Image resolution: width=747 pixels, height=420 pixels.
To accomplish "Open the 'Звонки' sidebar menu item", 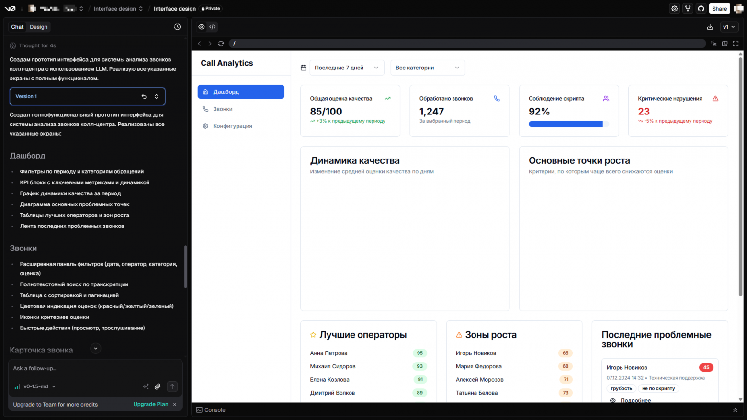I will [223, 109].
